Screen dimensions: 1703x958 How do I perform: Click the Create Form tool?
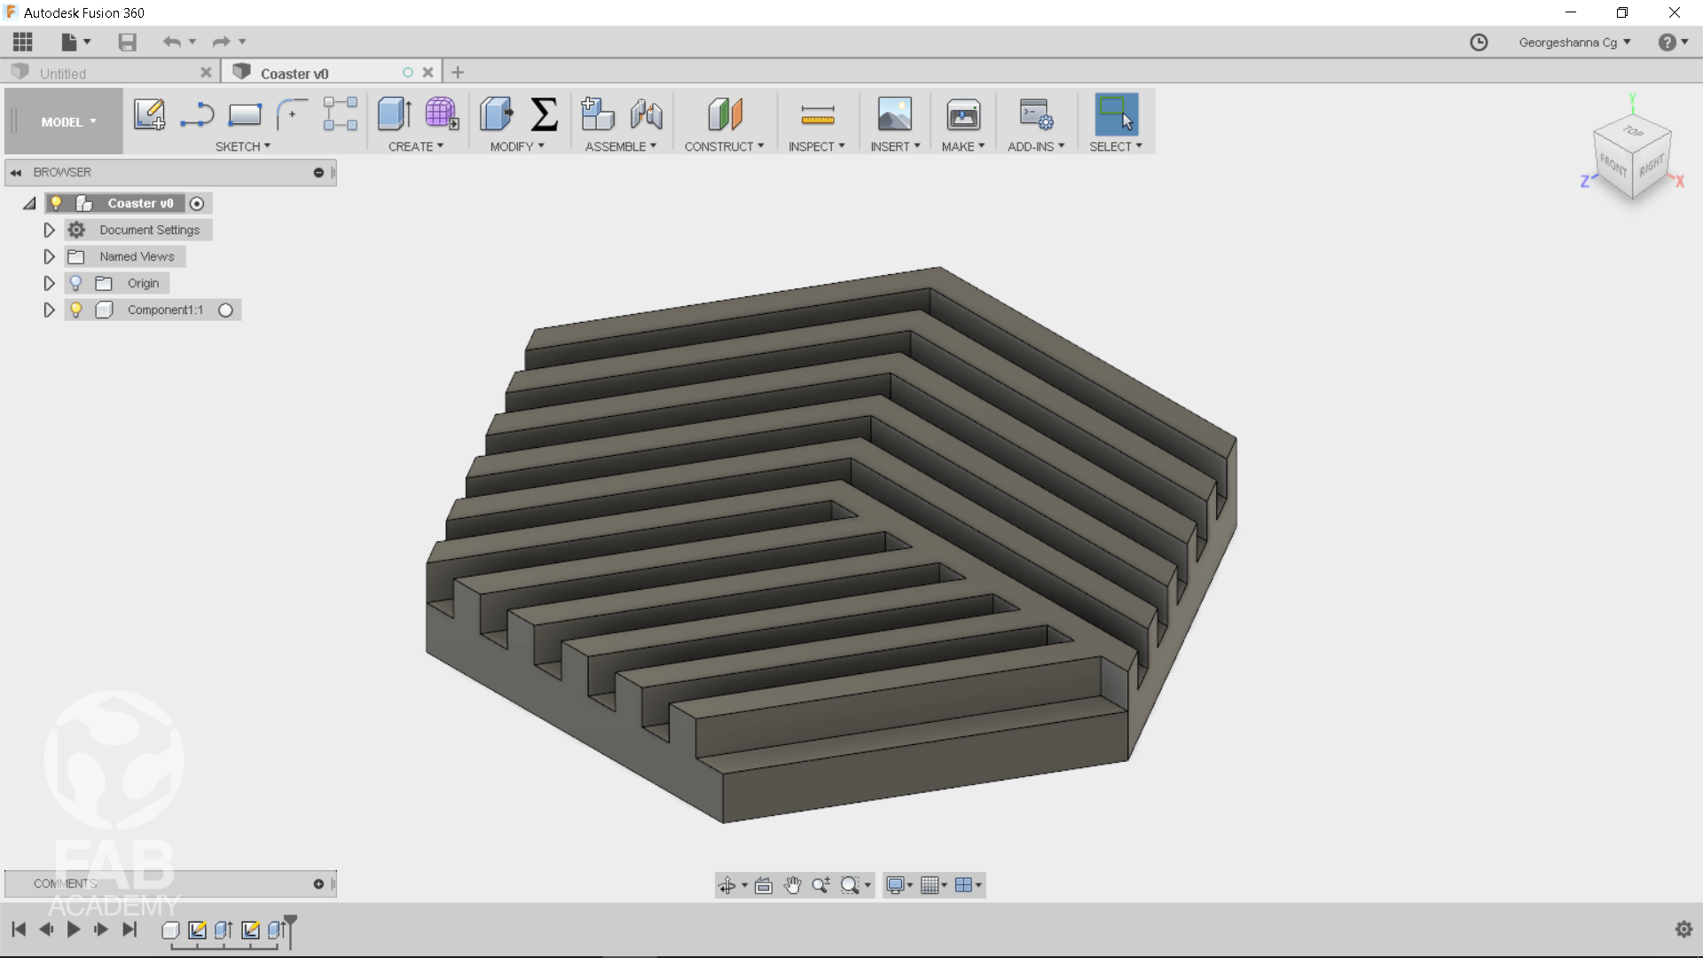point(442,114)
